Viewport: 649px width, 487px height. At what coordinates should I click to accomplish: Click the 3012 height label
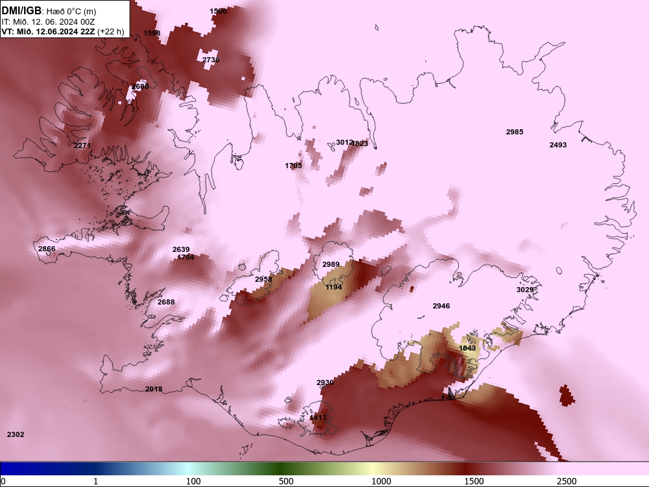tap(343, 142)
